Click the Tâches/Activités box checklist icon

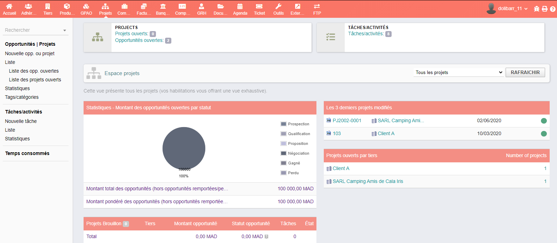tap(331, 37)
